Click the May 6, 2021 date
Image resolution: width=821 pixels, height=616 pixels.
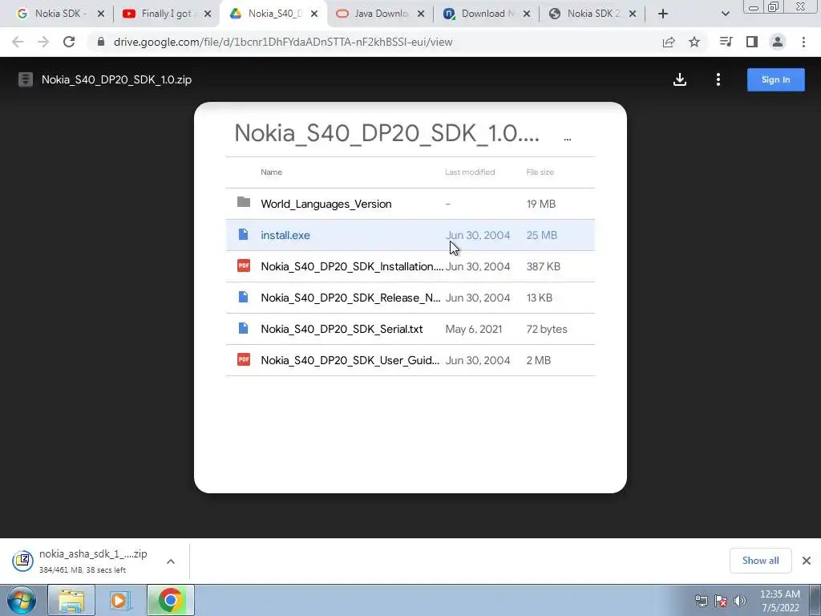[x=473, y=329]
